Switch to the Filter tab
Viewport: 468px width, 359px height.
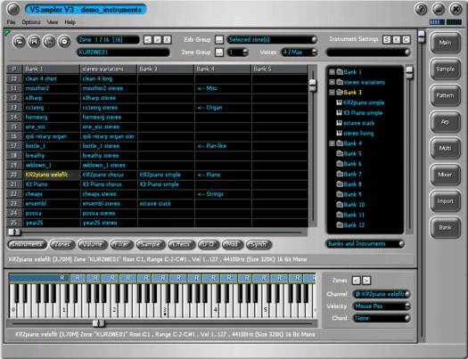pos(121,244)
